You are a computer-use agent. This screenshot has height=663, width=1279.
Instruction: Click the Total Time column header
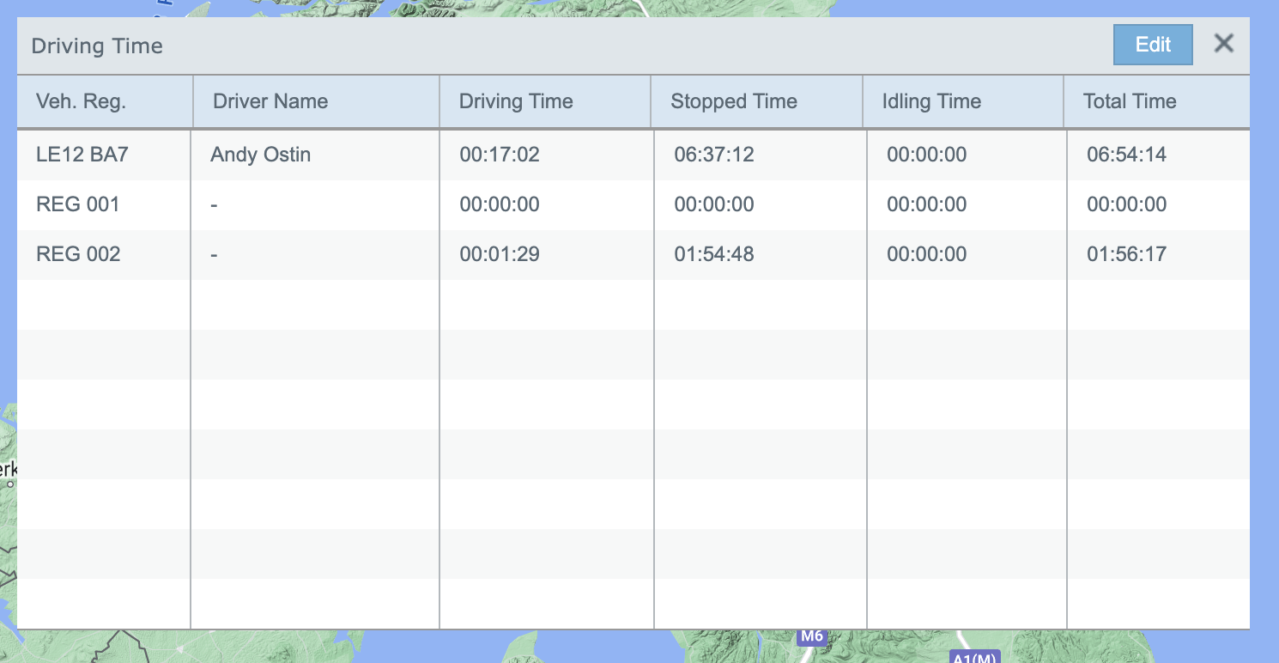point(1130,101)
